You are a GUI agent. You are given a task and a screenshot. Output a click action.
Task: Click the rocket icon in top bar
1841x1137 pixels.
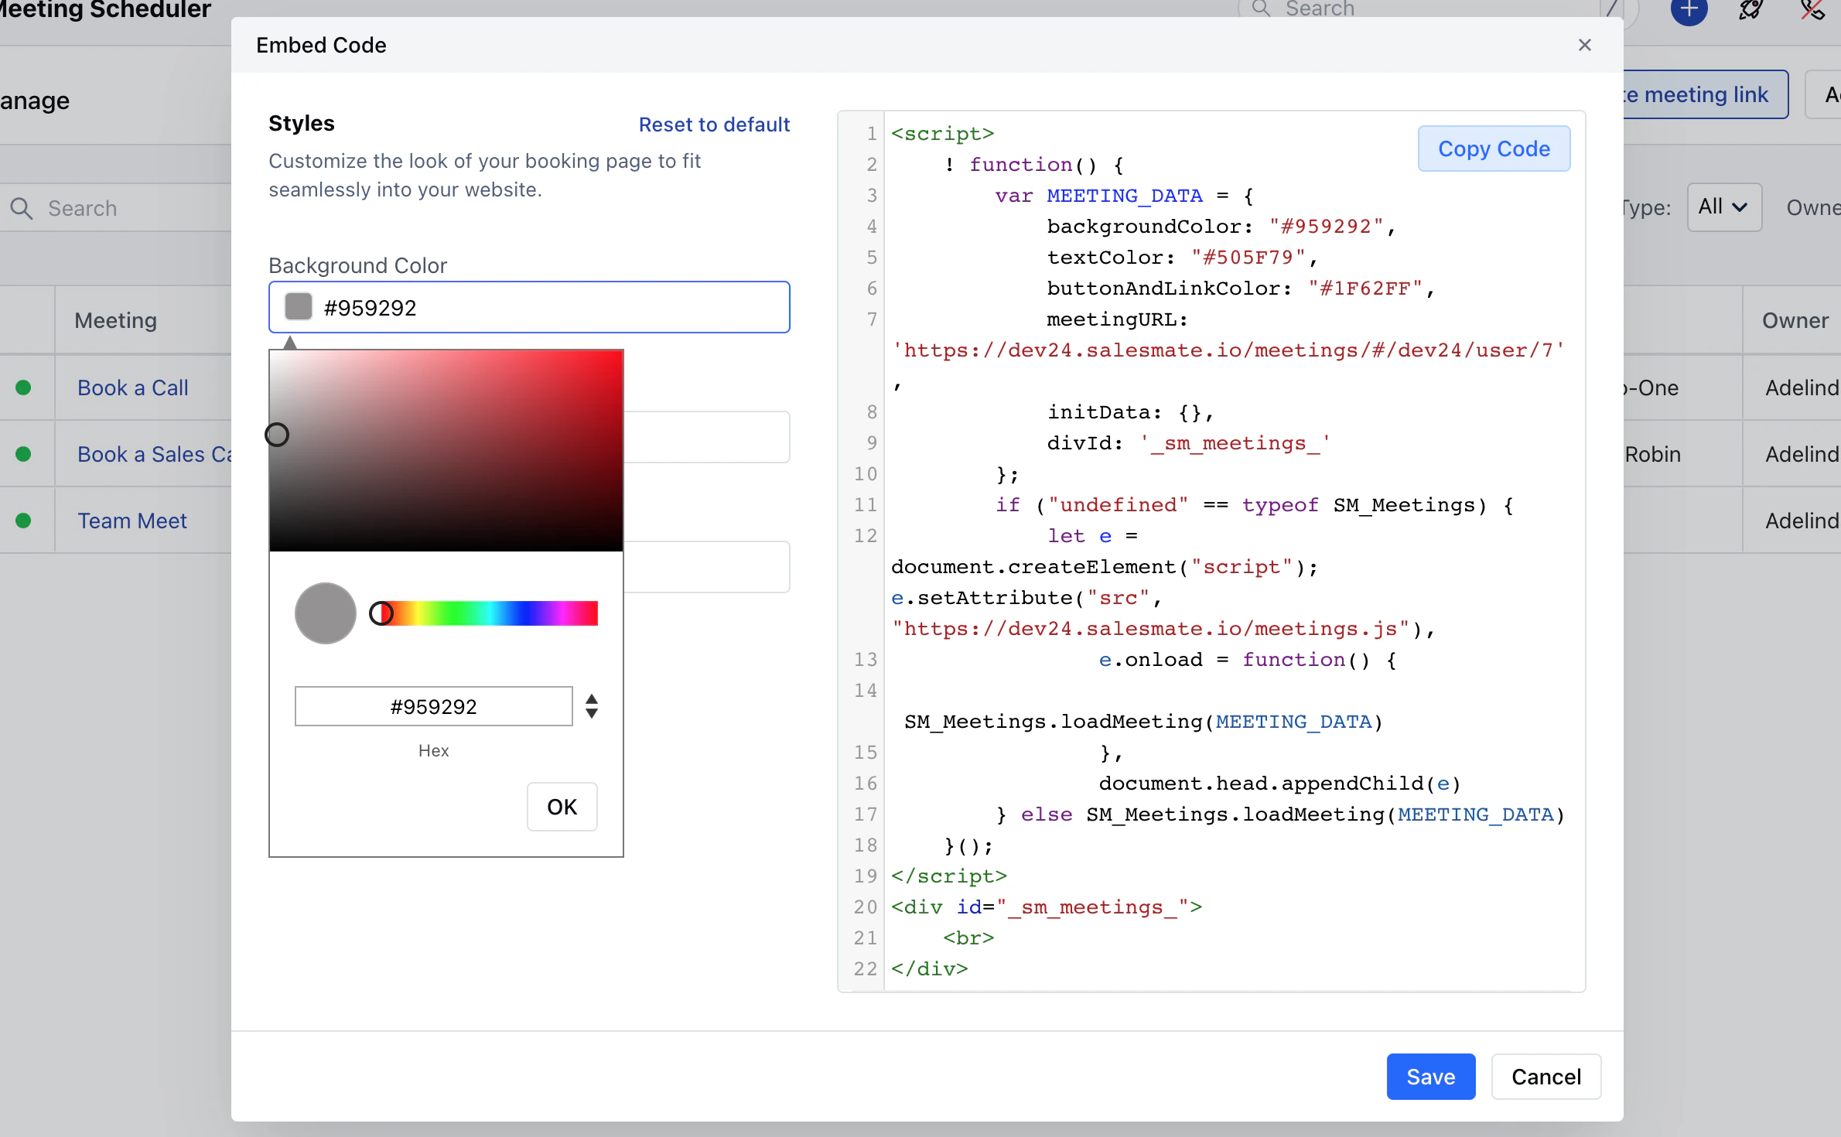click(x=1750, y=9)
